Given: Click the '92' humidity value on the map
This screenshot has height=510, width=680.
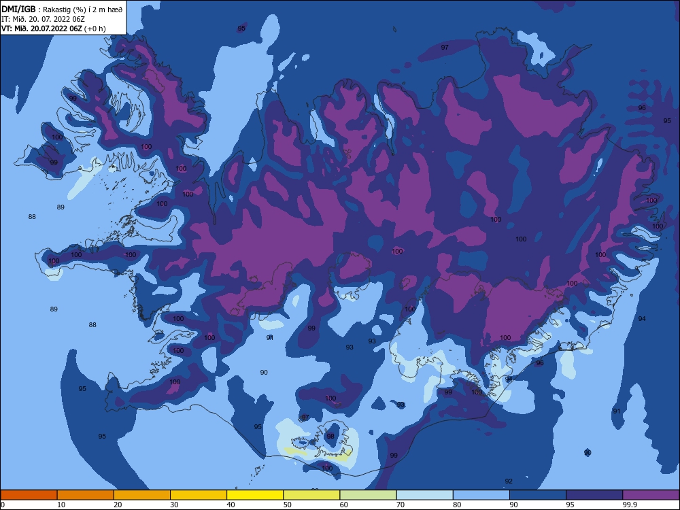Looking at the screenshot, I should coord(509,481).
